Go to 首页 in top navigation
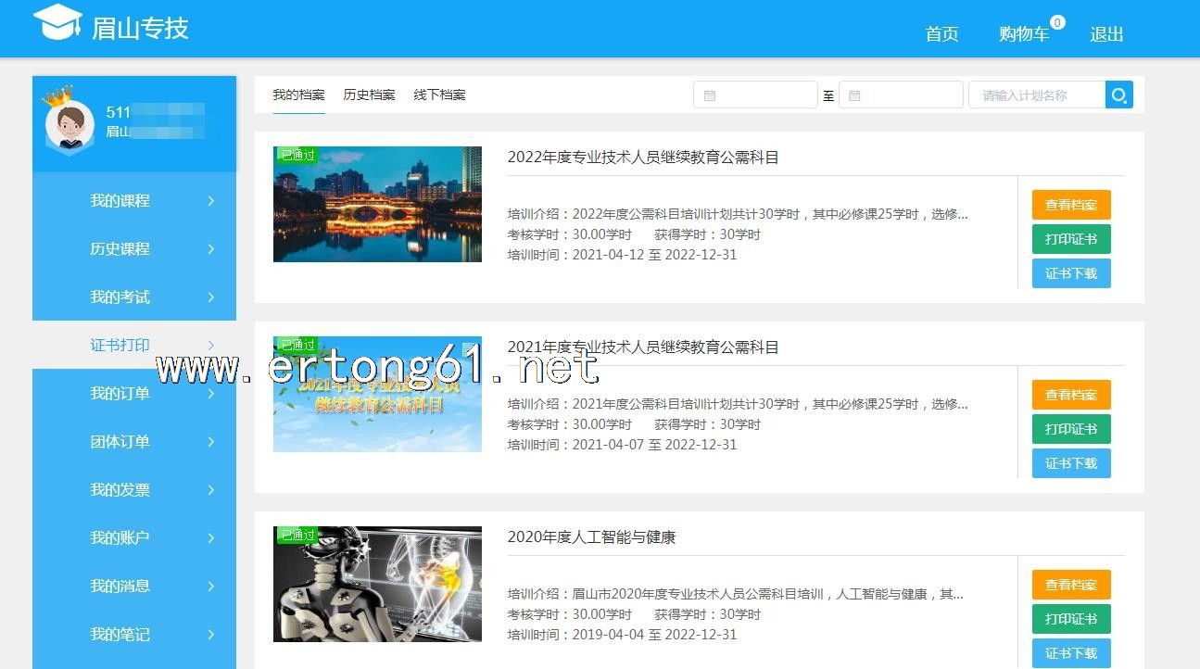The height and width of the screenshot is (669, 1200). pyautogui.click(x=941, y=34)
